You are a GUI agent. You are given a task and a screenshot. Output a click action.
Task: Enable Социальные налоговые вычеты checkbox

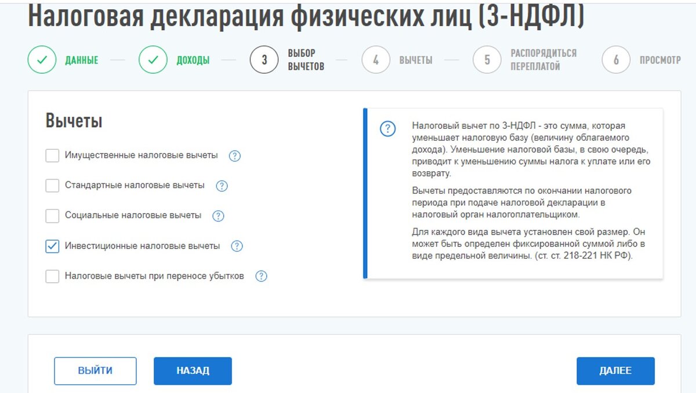coord(52,216)
